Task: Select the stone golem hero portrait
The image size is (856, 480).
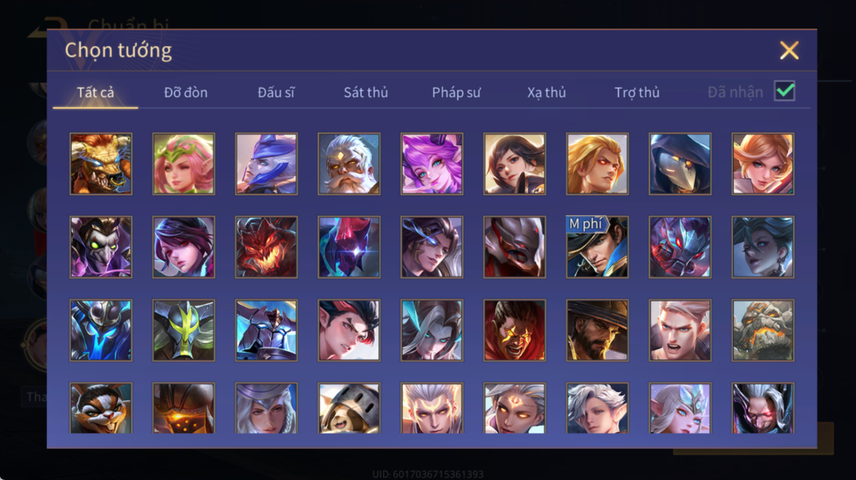Action: point(763,330)
